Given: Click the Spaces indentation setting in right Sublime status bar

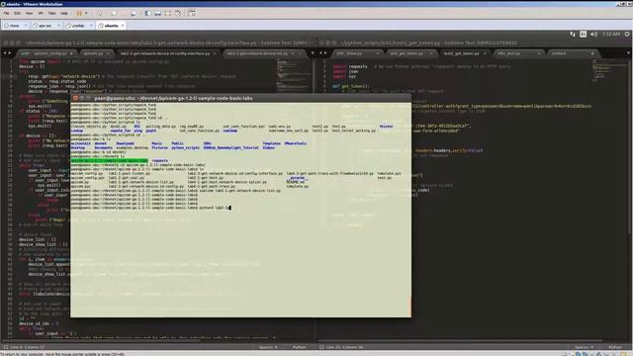Looking at the screenshot, I should click(x=585, y=347).
